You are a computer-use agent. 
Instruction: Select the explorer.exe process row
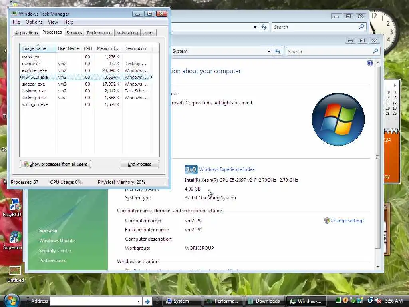(x=86, y=70)
